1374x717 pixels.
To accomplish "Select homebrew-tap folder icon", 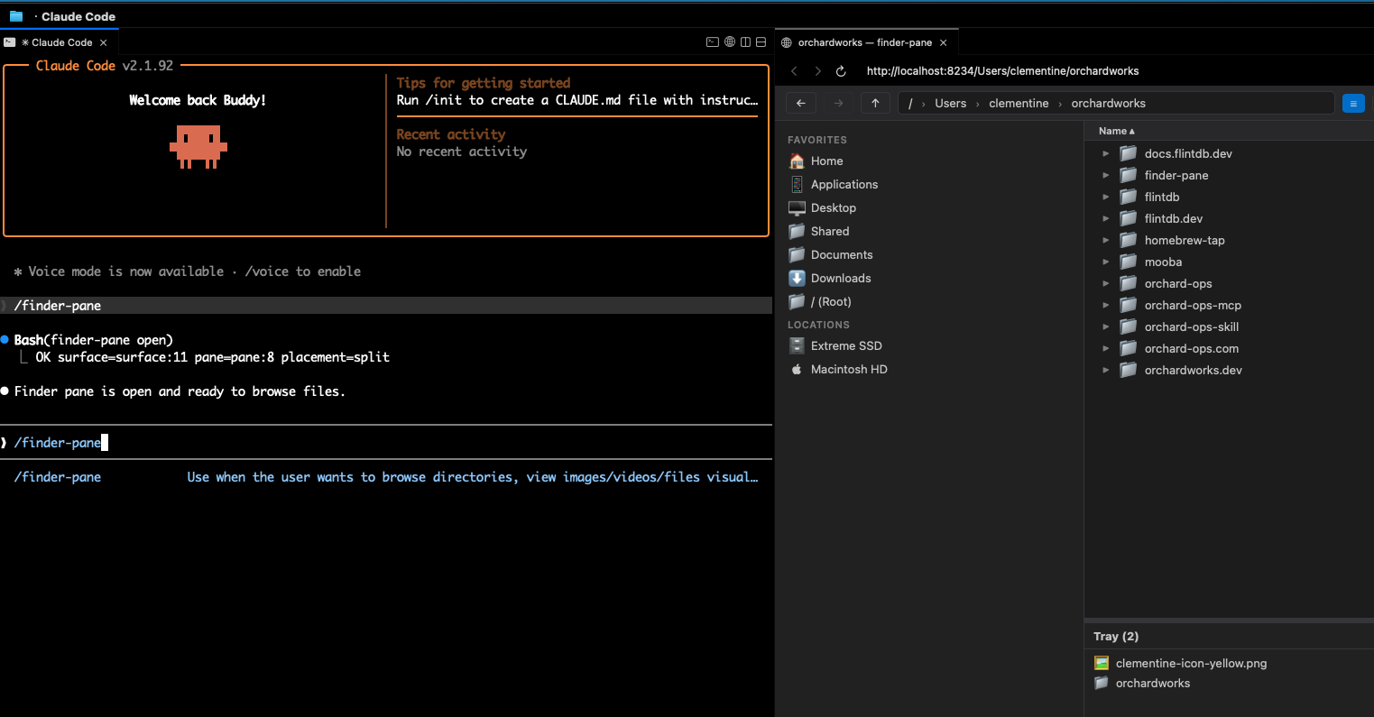I will pyautogui.click(x=1128, y=240).
